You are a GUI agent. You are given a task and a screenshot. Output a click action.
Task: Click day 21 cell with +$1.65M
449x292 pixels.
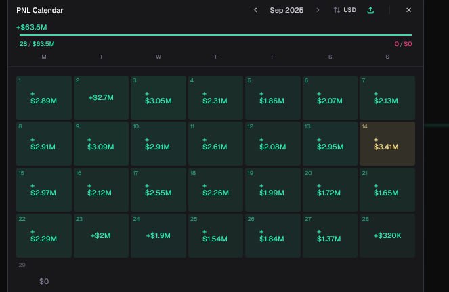(x=387, y=190)
